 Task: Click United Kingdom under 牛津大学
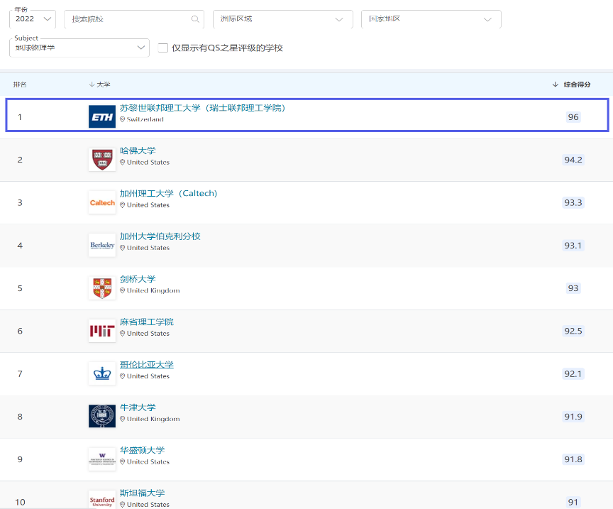[153, 419]
